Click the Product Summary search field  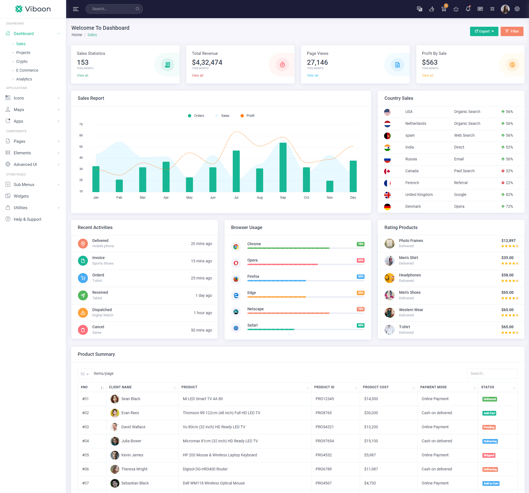(492, 373)
